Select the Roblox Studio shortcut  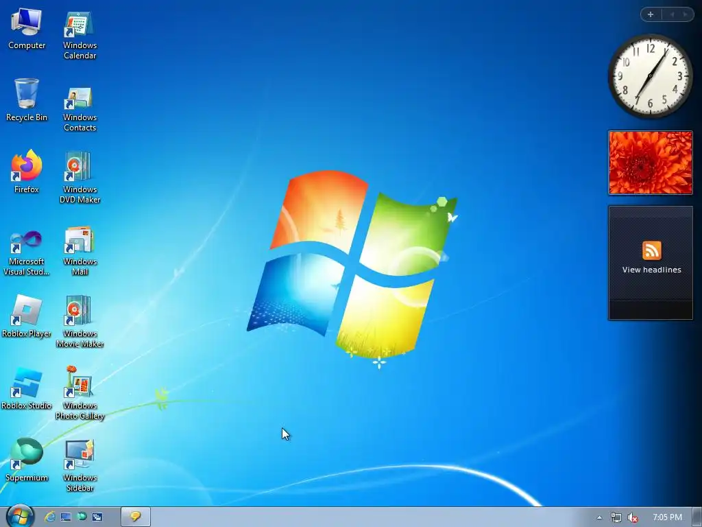point(27,388)
